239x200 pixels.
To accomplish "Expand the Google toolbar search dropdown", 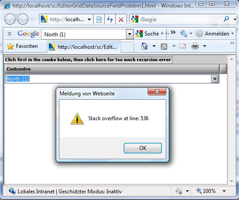I will tap(130, 34).
